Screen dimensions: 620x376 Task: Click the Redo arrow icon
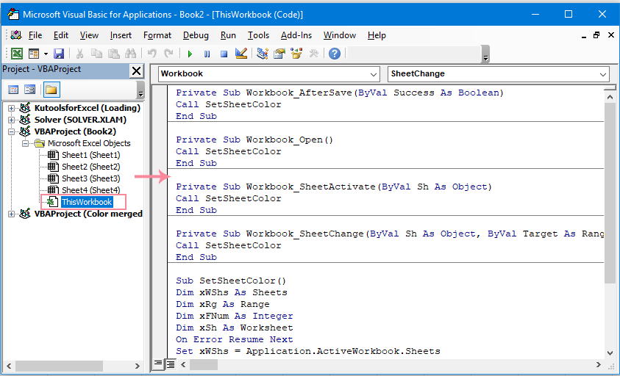169,54
